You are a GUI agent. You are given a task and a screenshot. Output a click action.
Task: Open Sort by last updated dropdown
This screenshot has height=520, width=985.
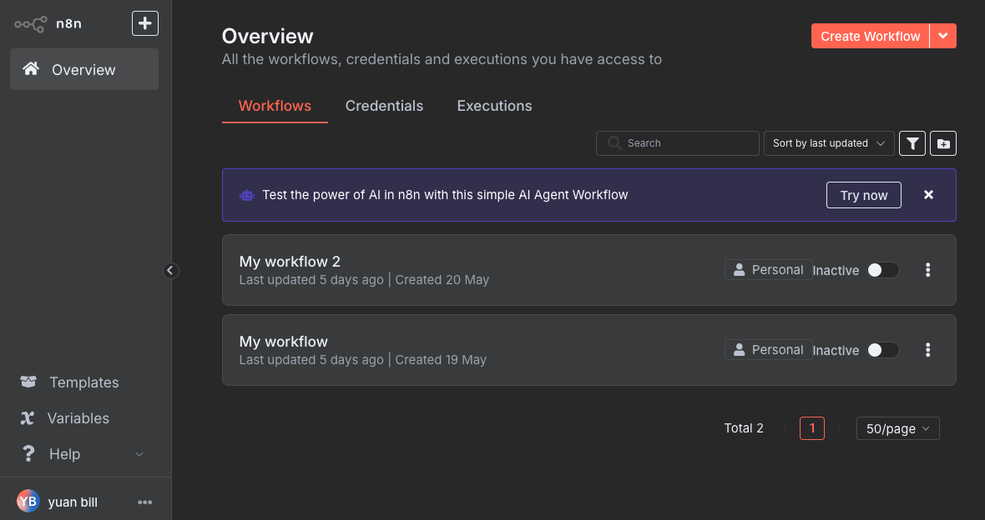(828, 143)
